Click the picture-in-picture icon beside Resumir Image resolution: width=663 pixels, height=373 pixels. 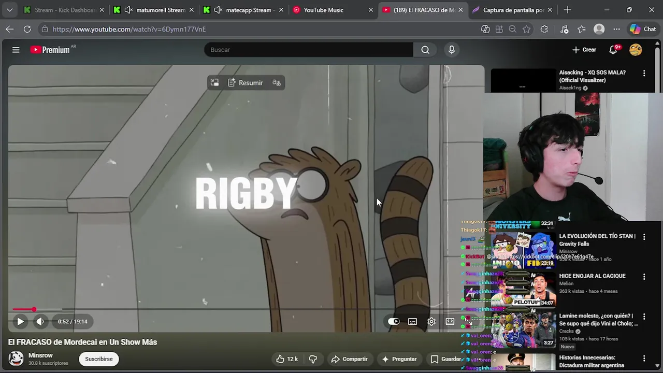(214, 83)
